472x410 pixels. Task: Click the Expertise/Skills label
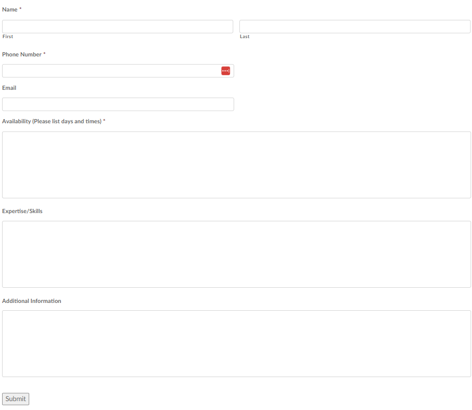pos(22,211)
